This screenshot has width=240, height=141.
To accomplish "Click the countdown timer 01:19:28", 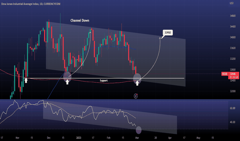I will click(x=234, y=77).
